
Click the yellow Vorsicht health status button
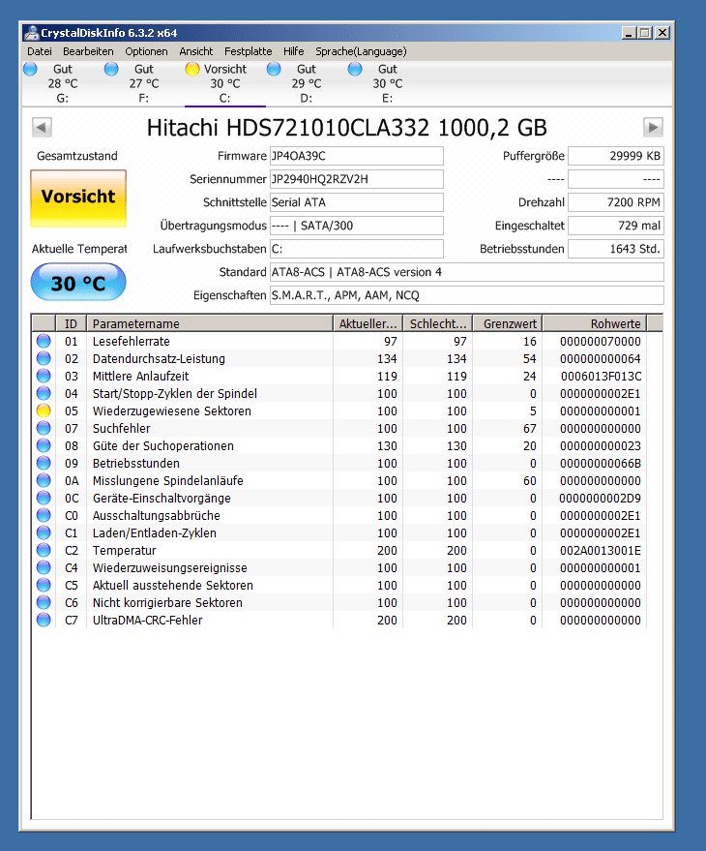[x=78, y=198]
